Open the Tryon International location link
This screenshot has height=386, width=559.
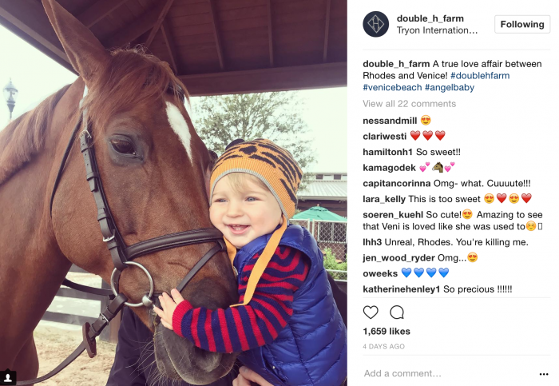tap(437, 30)
